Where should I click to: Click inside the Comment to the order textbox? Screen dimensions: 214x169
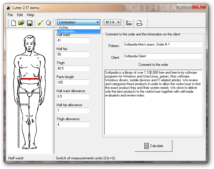(x=153, y=102)
